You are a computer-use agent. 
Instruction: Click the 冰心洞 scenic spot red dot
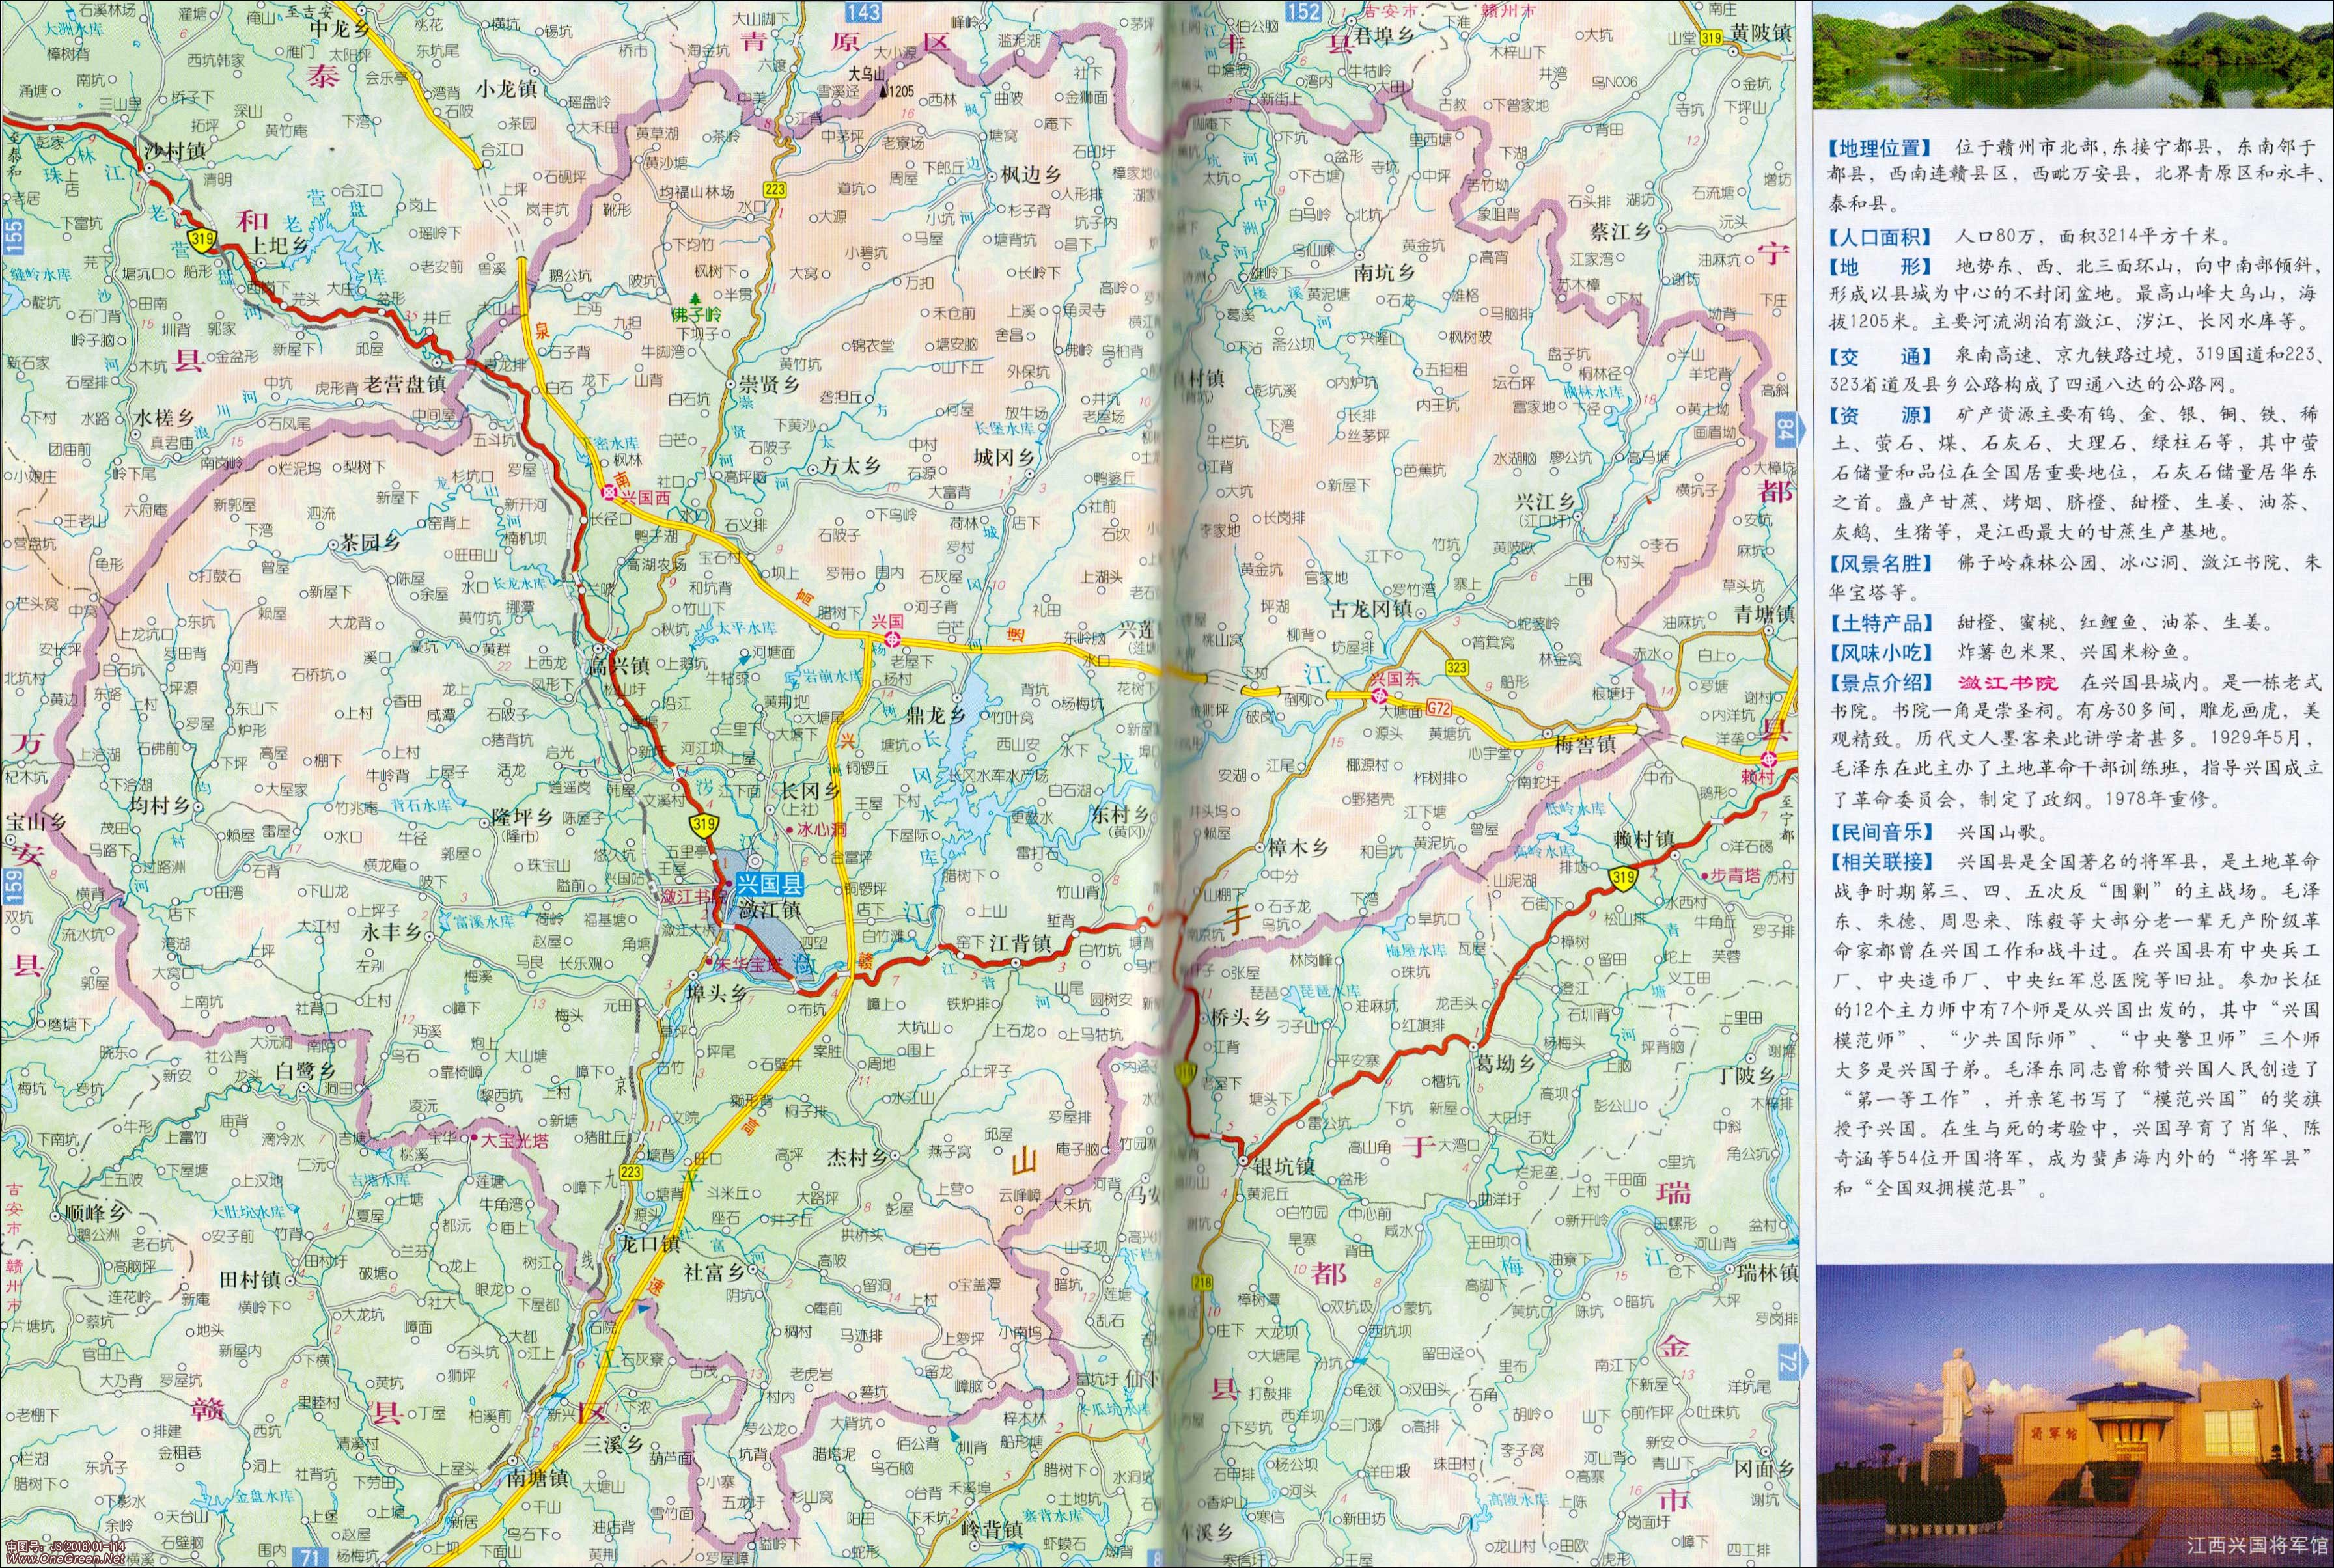pyautogui.click(x=789, y=830)
